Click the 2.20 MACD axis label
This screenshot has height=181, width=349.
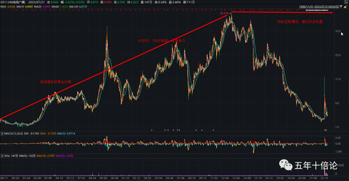pyautogui.click(x=338, y=138)
